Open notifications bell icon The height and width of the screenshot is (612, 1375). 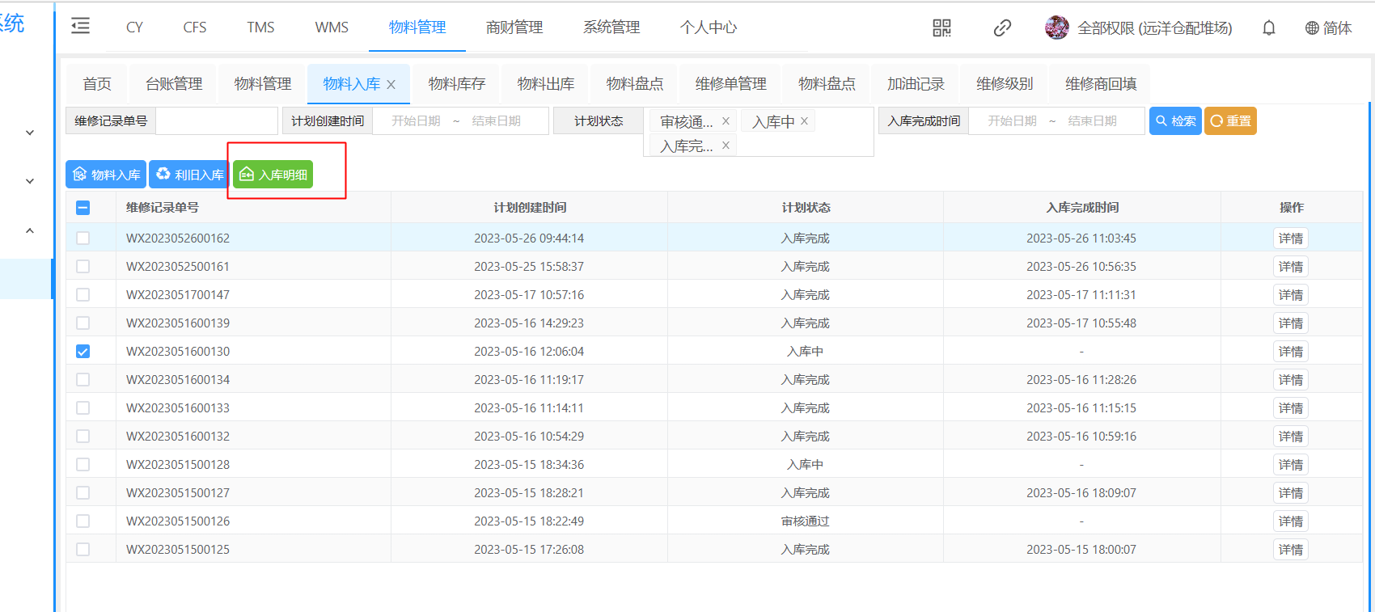coord(1268,28)
